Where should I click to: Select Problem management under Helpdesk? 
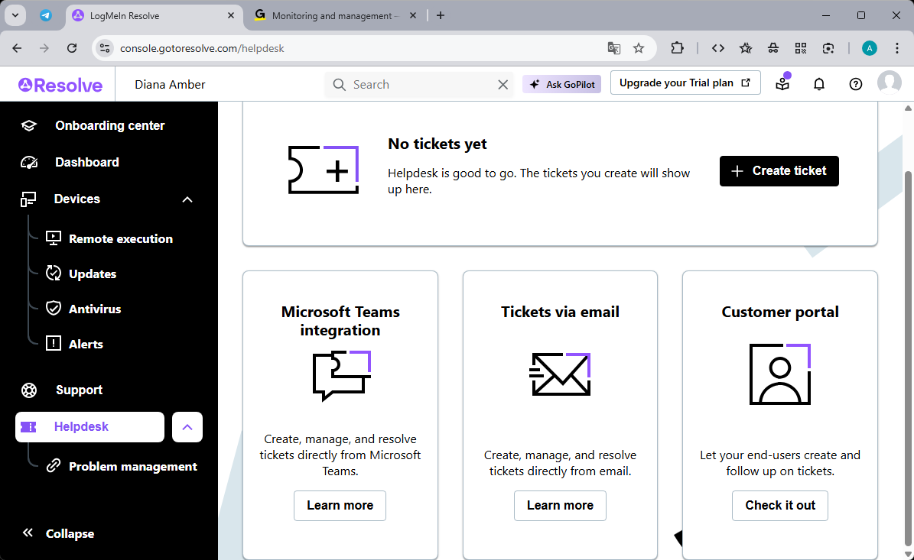[132, 466]
